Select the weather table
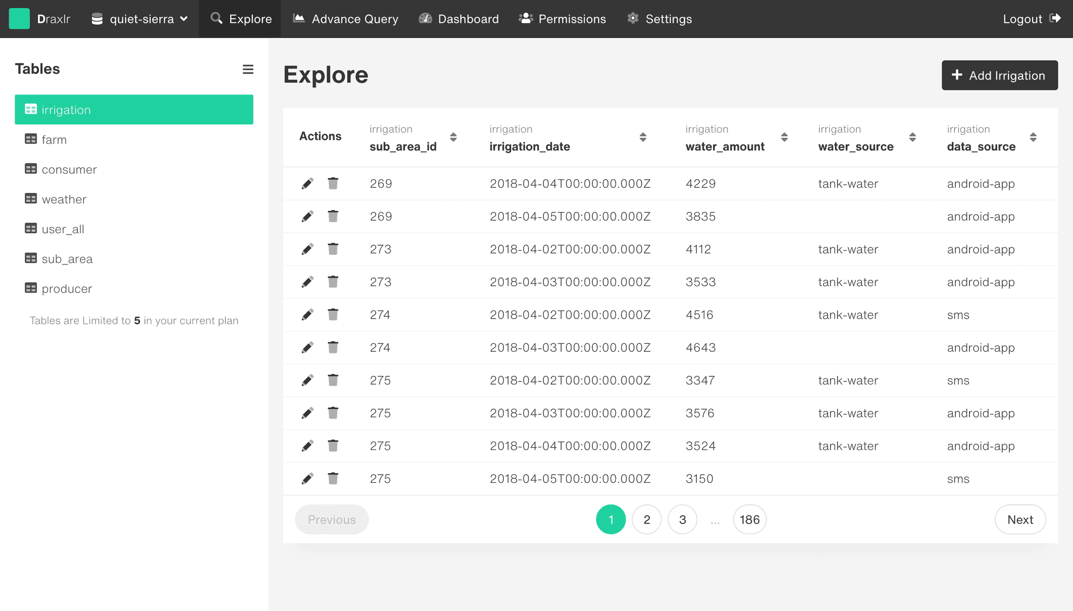The width and height of the screenshot is (1073, 611). [64, 199]
